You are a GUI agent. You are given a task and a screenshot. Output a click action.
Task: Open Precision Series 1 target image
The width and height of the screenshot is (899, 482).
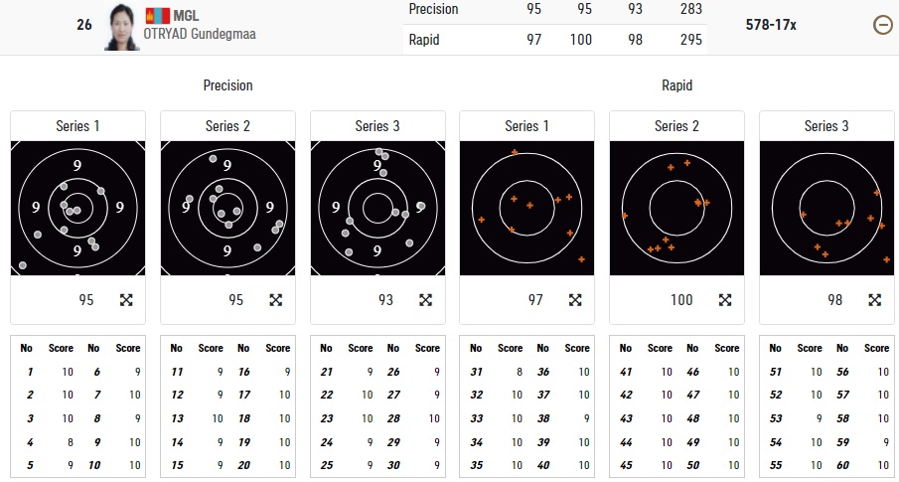coord(77,208)
